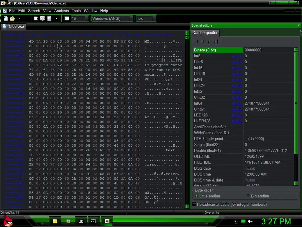Open the hex offset base dropdown

[146, 19]
